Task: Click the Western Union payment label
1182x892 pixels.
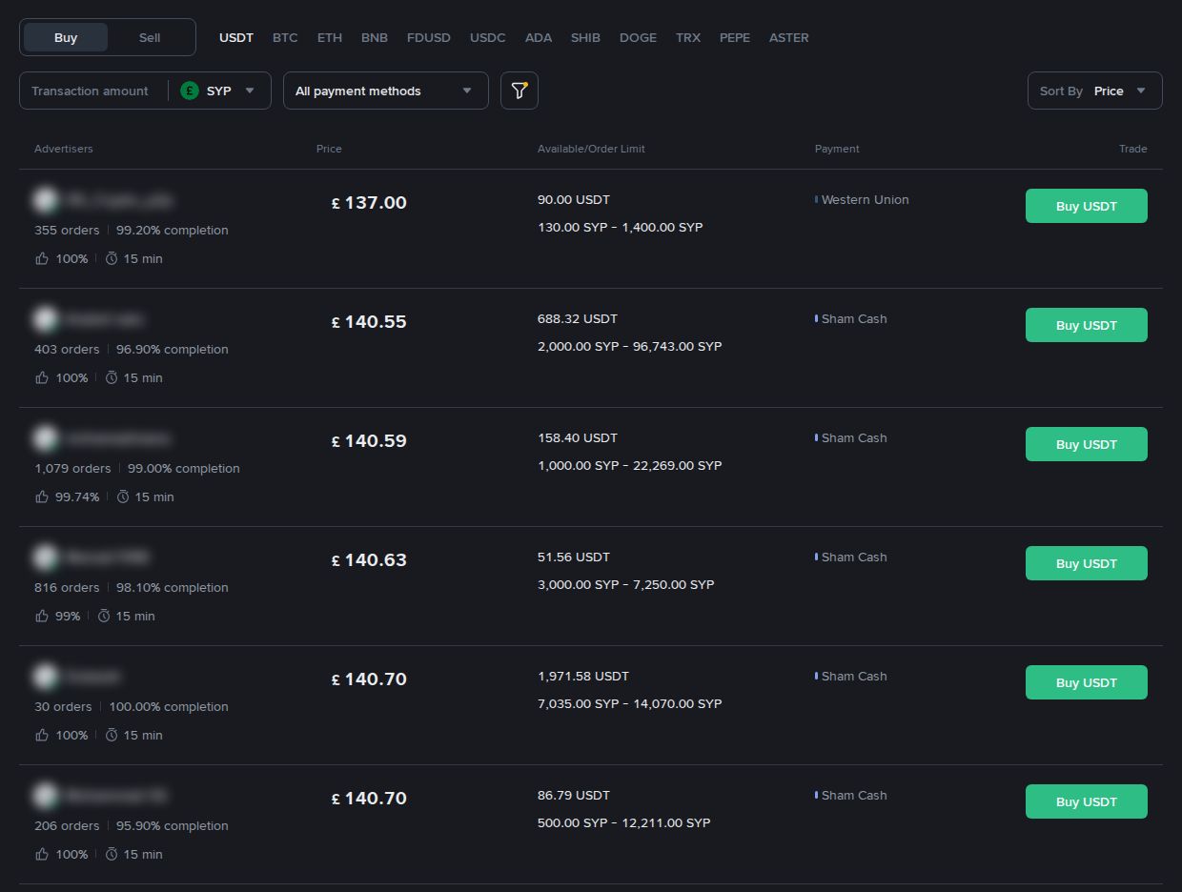Action: [865, 199]
